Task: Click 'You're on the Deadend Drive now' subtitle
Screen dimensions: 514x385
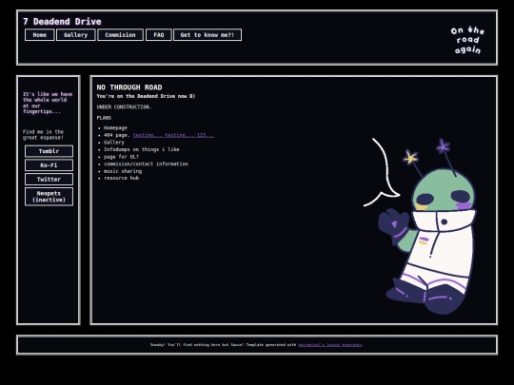Action: (146, 96)
